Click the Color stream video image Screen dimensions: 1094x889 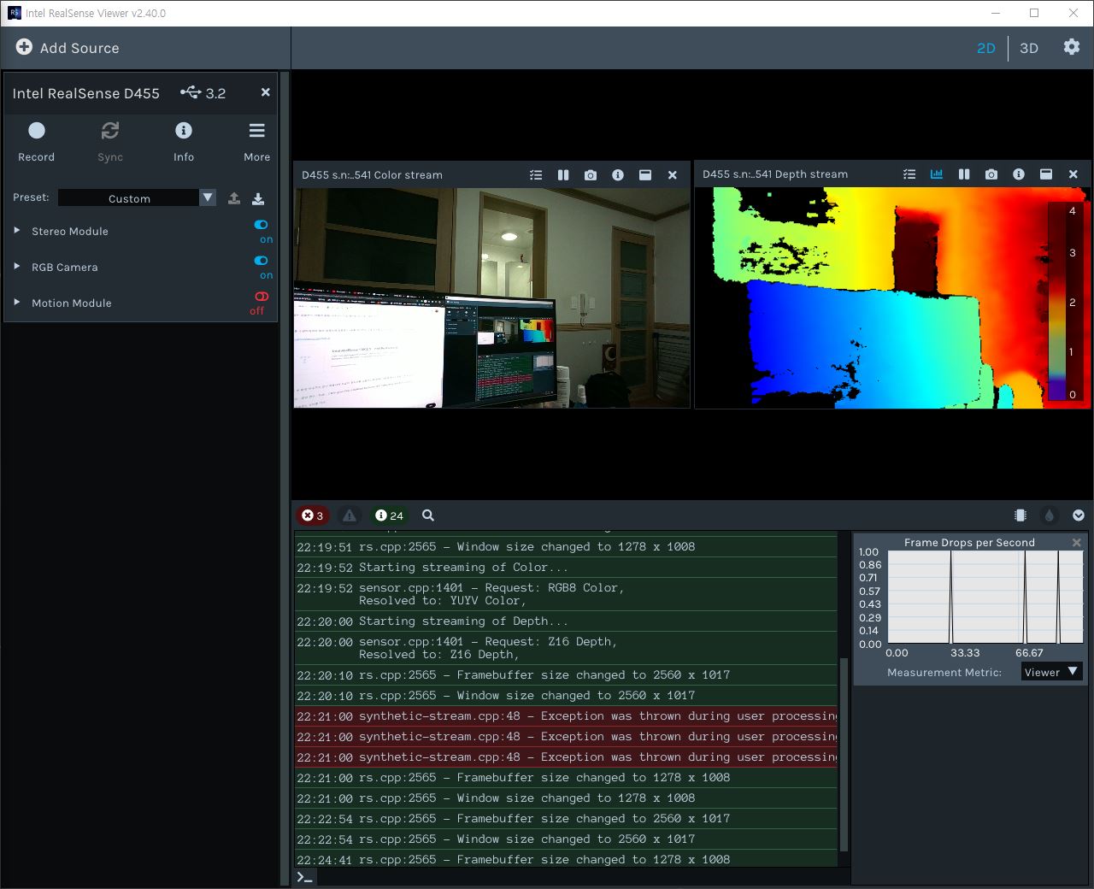click(491, 297)
